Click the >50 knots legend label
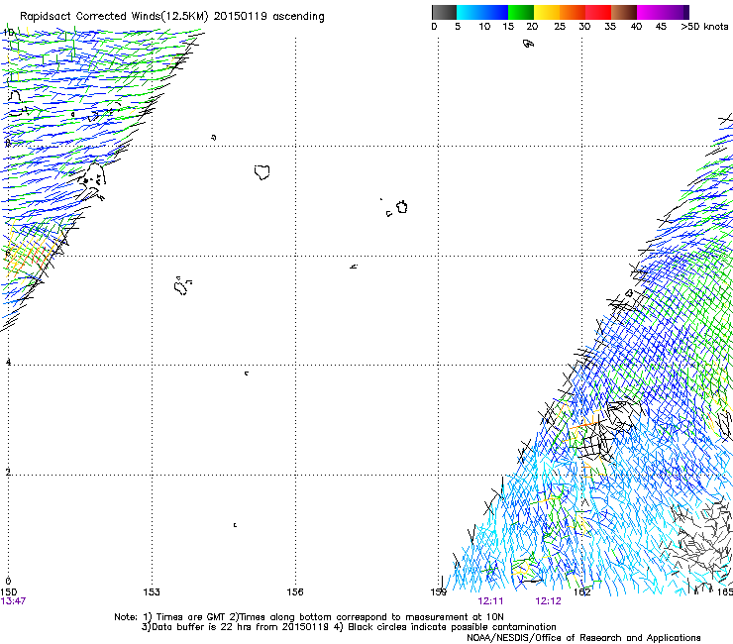 (704, 27)
